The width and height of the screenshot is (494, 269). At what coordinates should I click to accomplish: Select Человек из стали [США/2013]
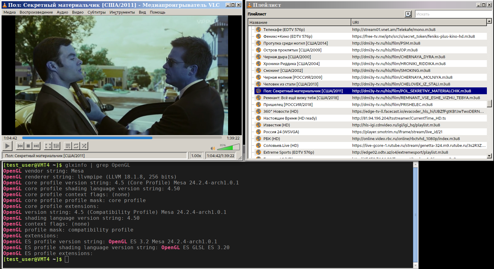click(370, 84)
